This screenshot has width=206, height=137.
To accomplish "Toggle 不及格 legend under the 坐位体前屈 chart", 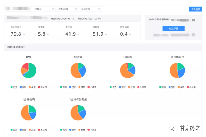I will [x=191, y=87].
